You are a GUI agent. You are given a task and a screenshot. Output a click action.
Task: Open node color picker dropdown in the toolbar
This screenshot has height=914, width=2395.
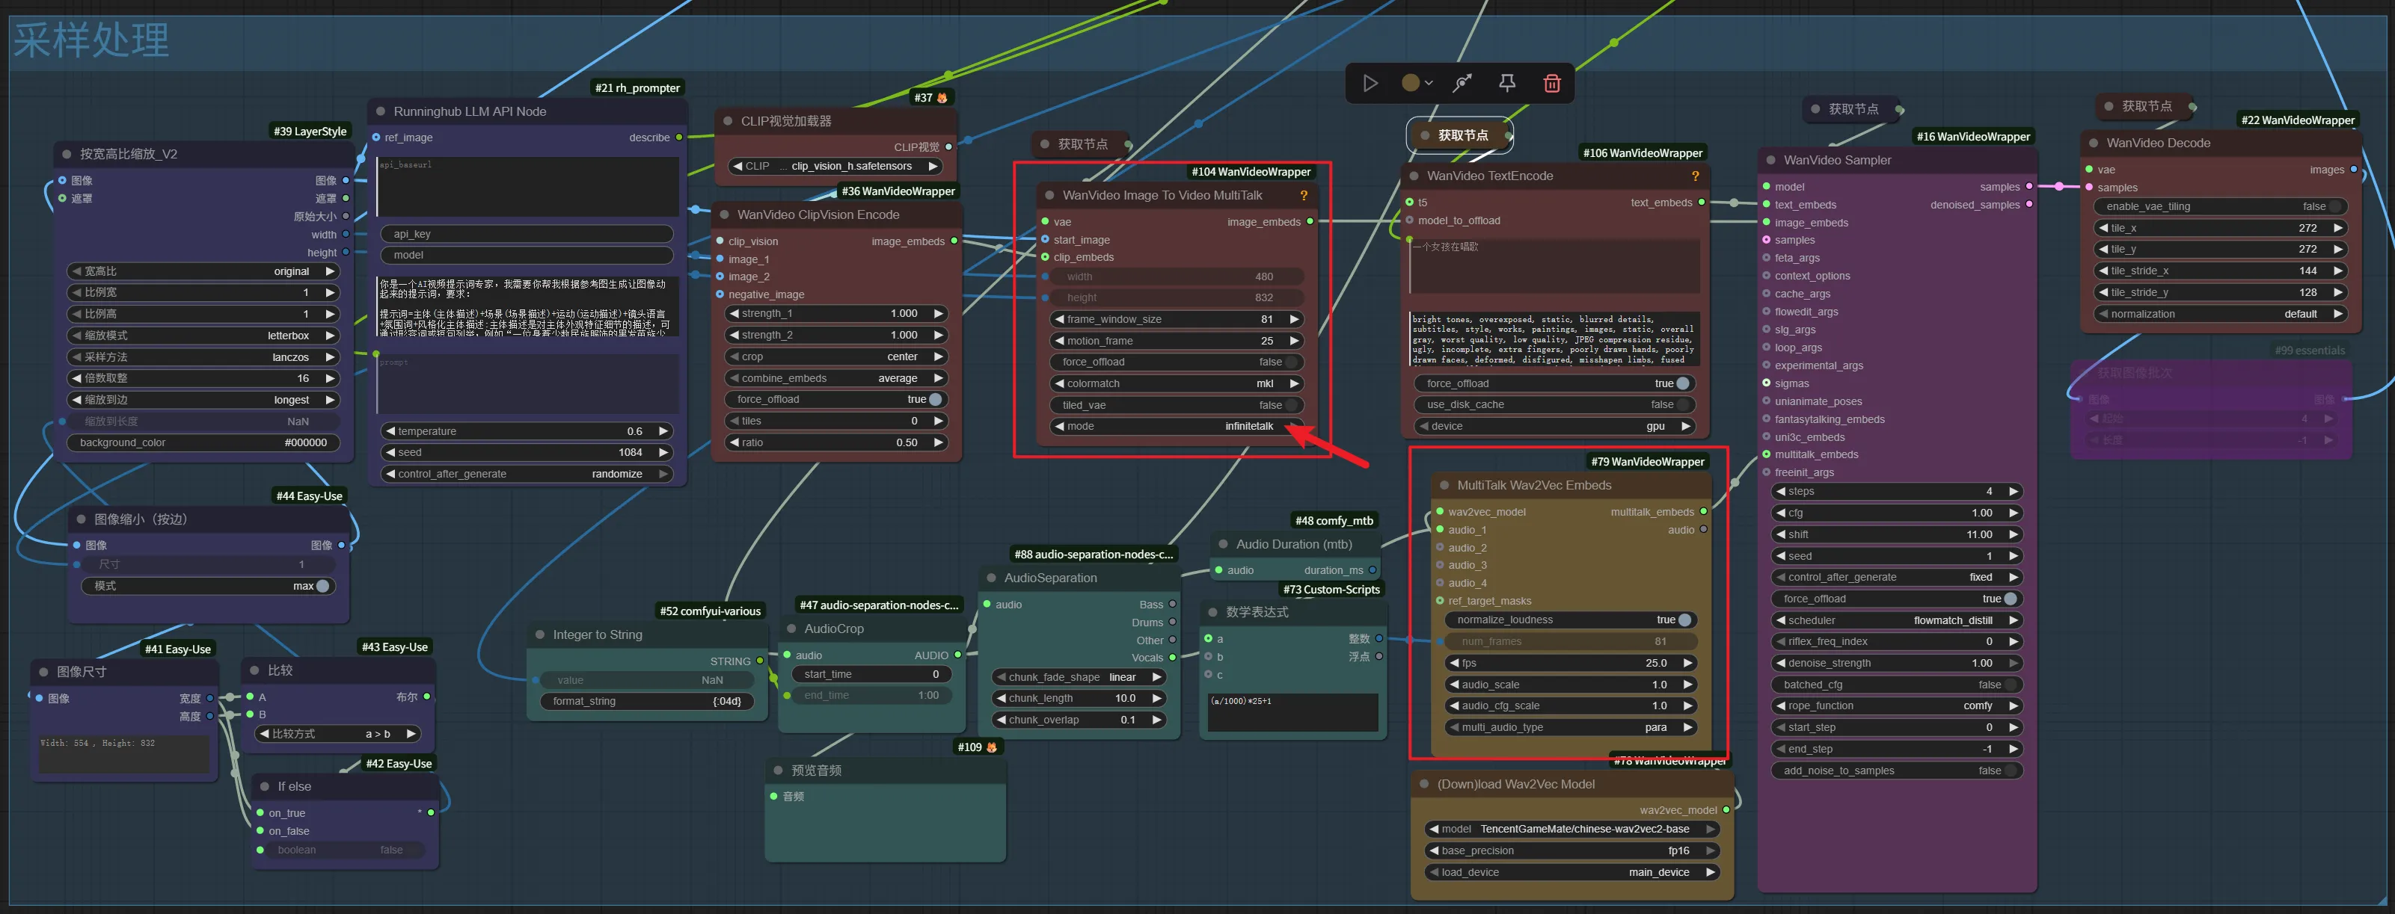(1417, 84)
